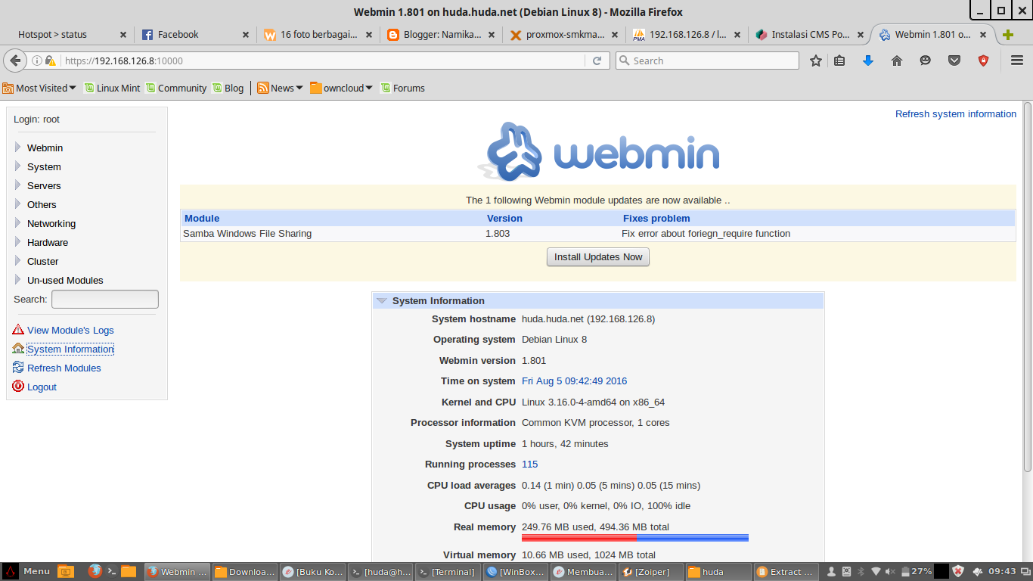Click the System Information house icon in sidebar
This screenshot has width=1033, height=581.
point(18,349)
